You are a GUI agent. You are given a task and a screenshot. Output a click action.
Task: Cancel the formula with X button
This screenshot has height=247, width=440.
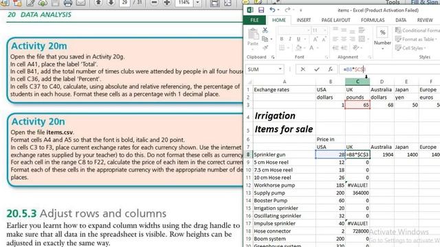tap(302, 69)
